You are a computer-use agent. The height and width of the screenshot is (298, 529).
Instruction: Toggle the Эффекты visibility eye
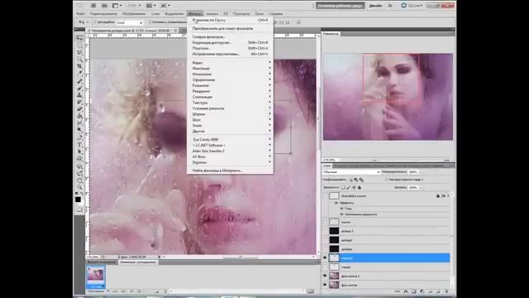click(336, 203)
